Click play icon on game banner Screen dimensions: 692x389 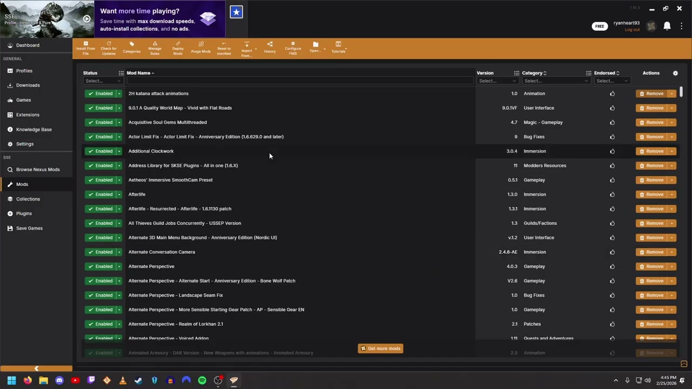coord(87,18)
